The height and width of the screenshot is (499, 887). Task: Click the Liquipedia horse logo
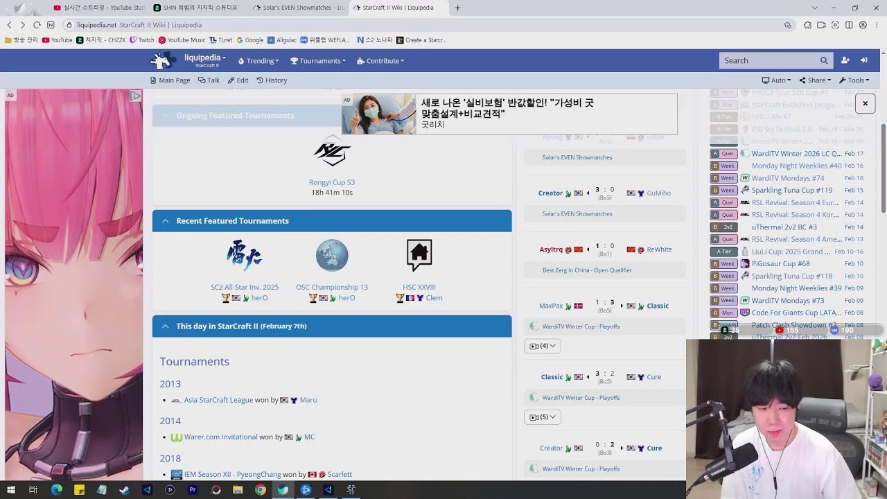[162, 60]
